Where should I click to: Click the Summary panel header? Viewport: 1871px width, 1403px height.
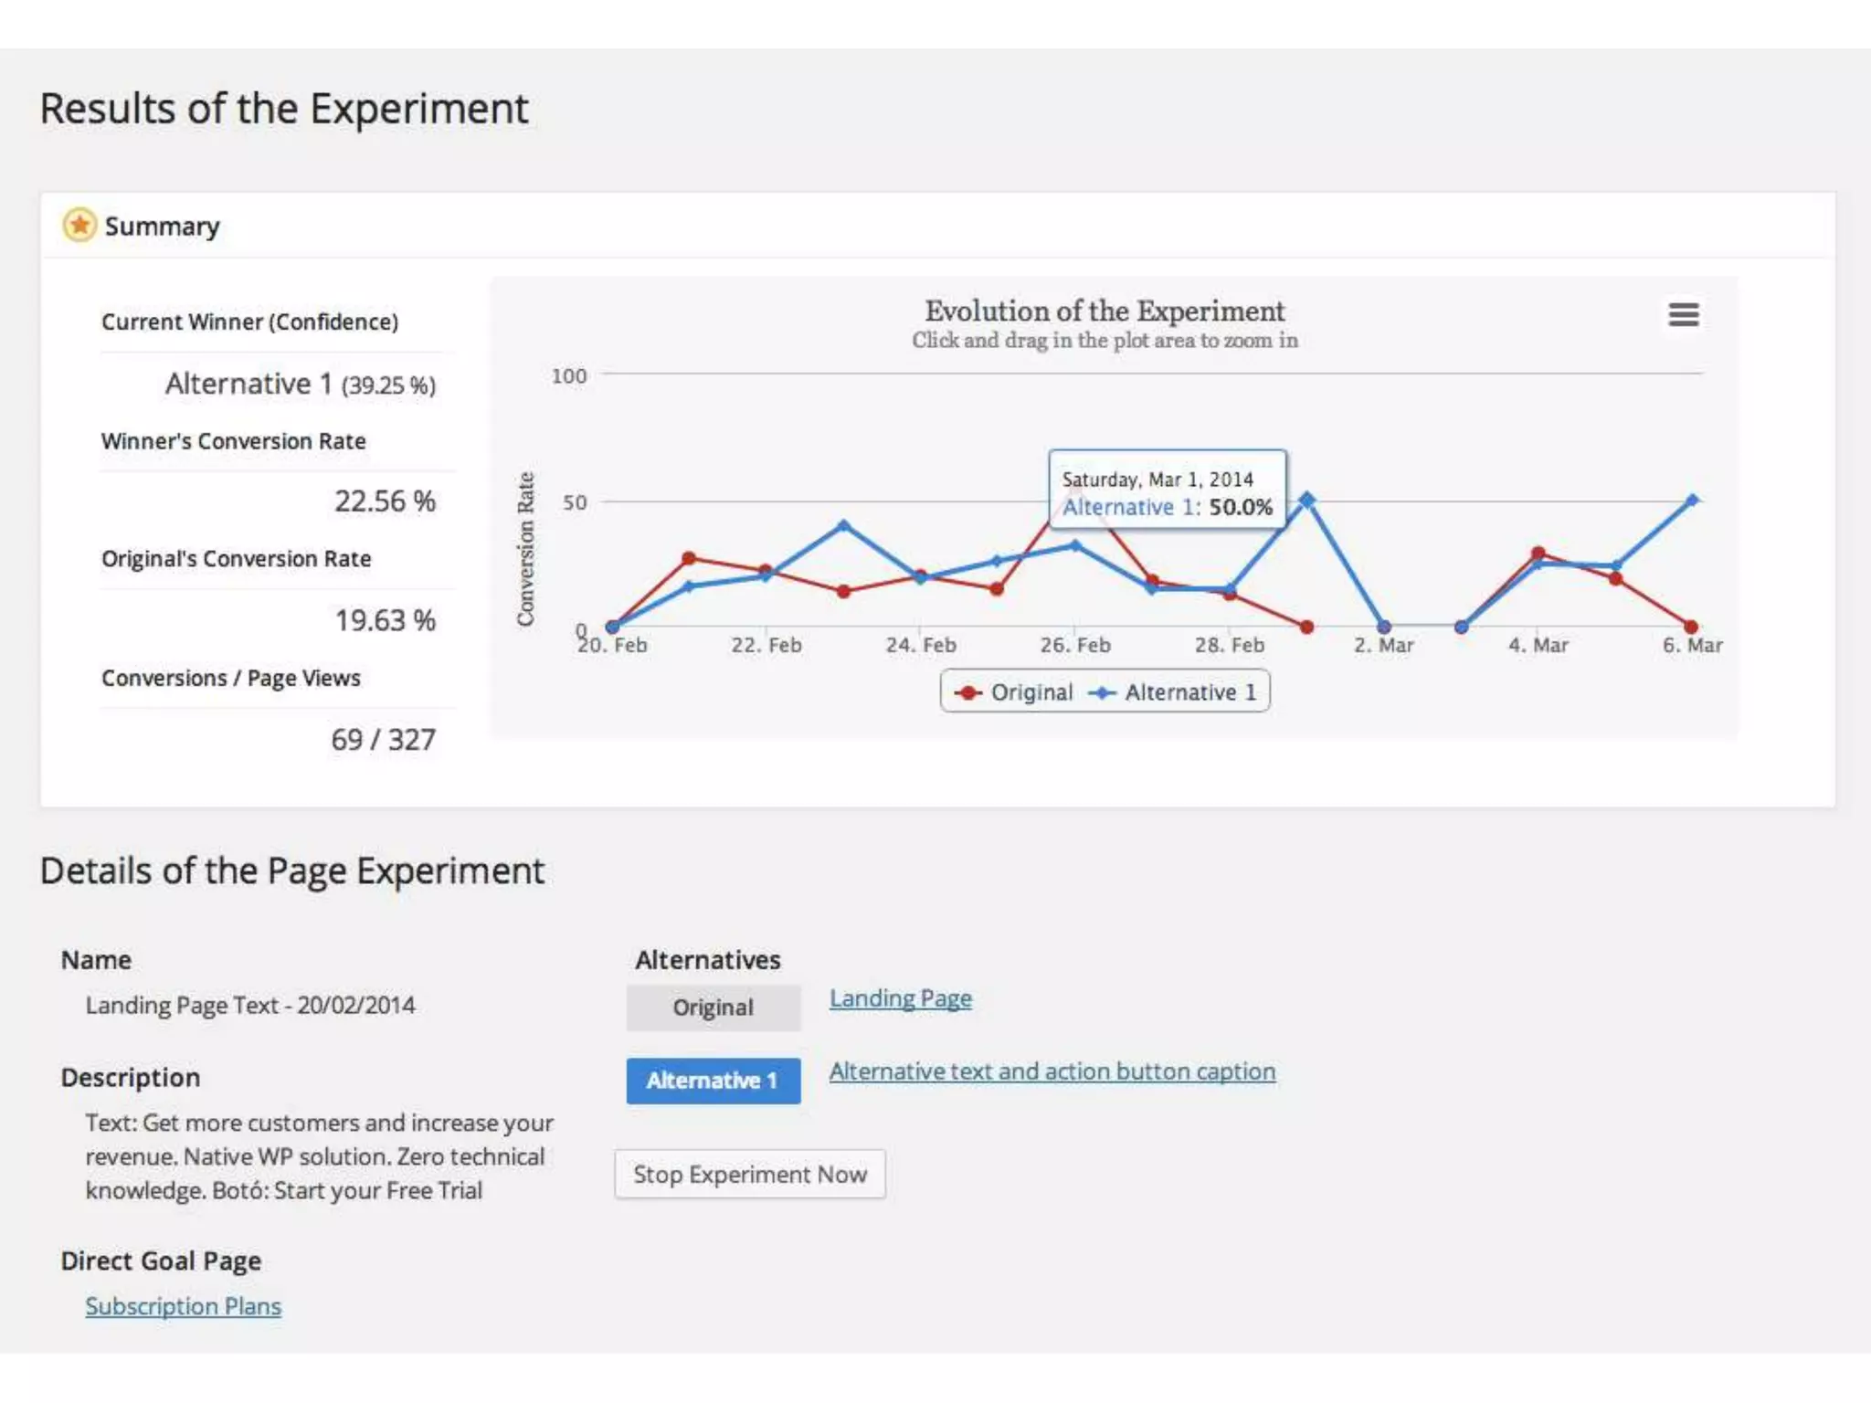click(x=162, y=226)
